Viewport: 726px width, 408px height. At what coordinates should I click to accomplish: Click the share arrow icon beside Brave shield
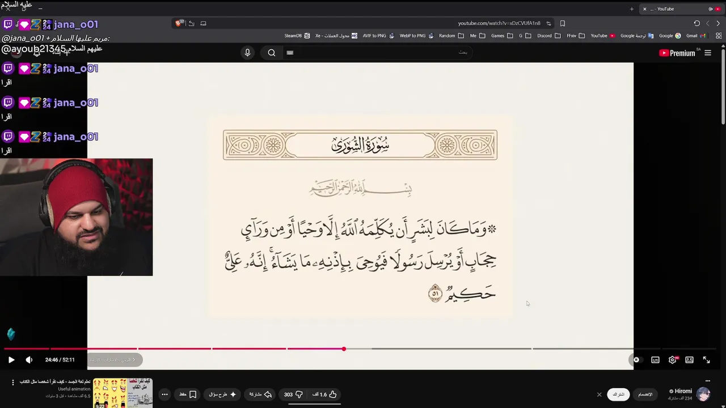191,23
